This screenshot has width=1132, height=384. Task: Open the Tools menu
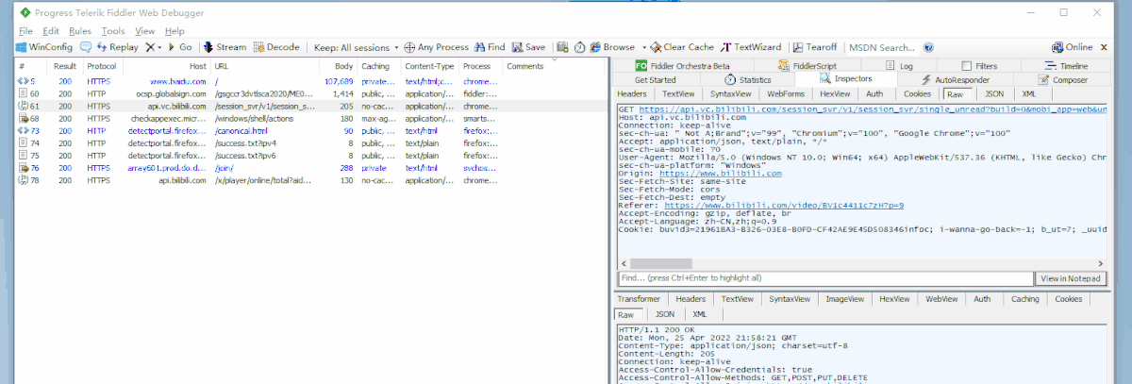(113, 31)
